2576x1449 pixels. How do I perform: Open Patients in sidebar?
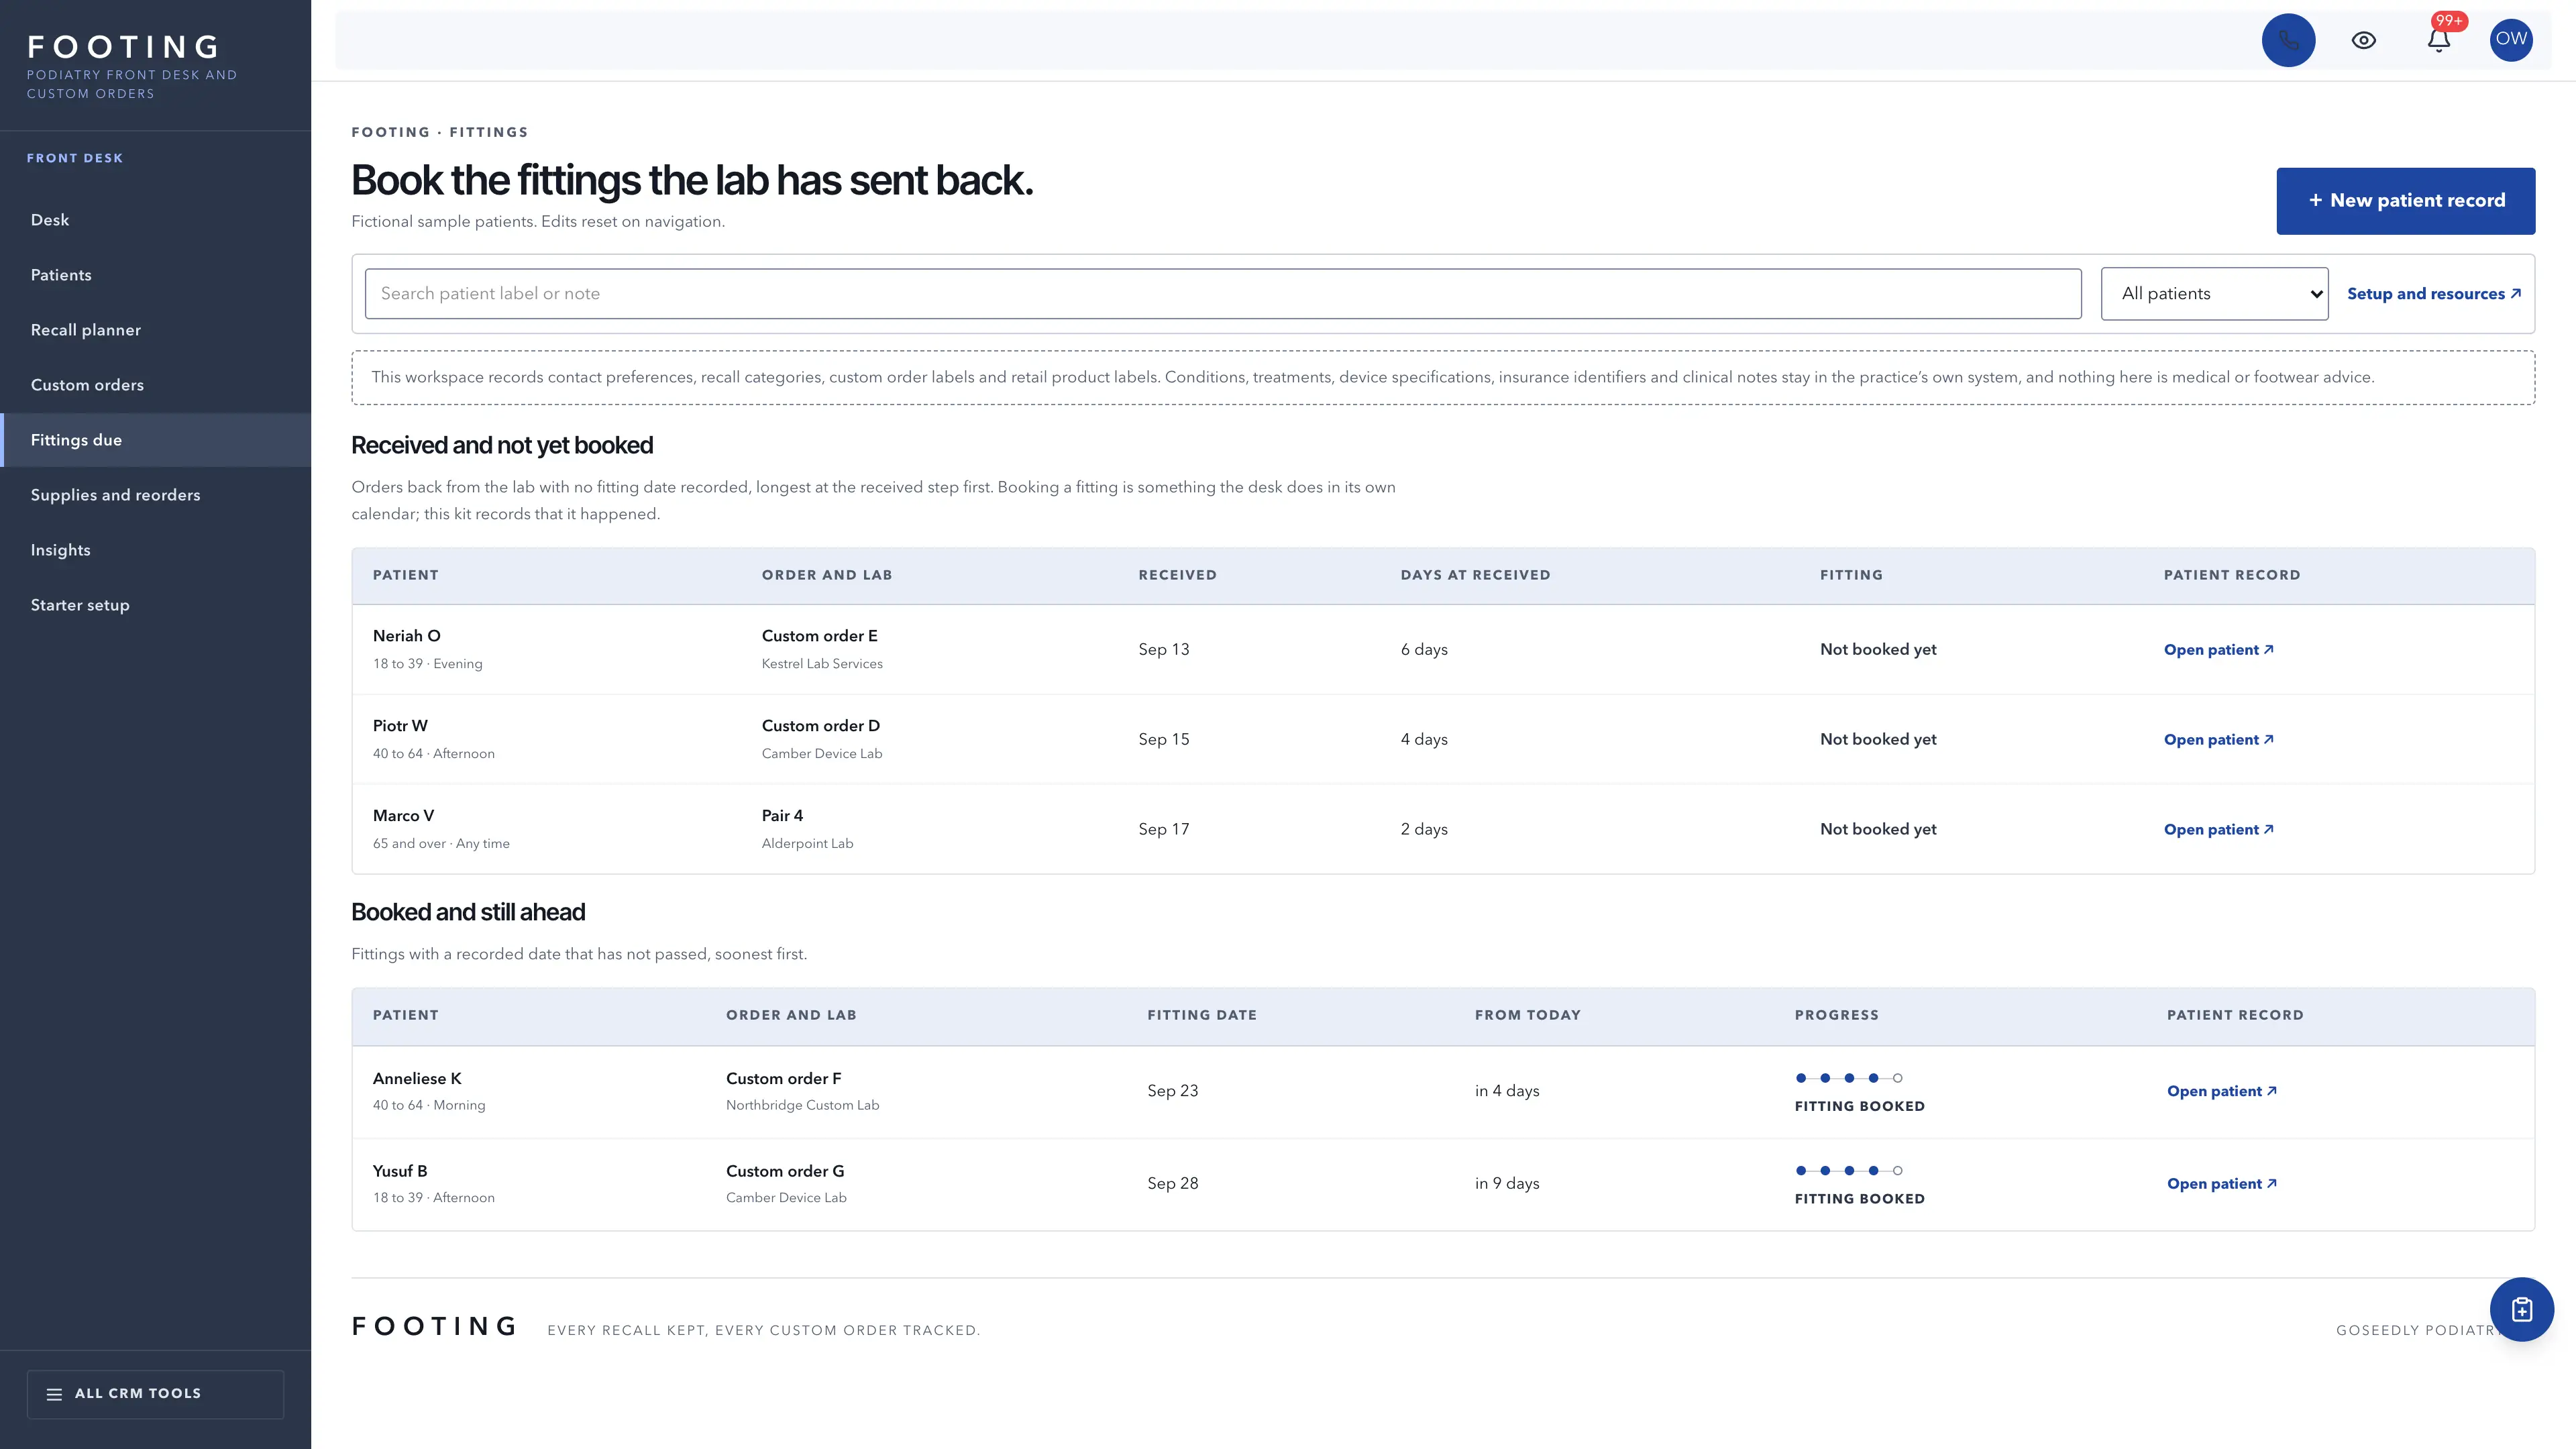coord(156,275)
